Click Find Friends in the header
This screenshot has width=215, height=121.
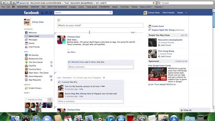coord(168,13)
